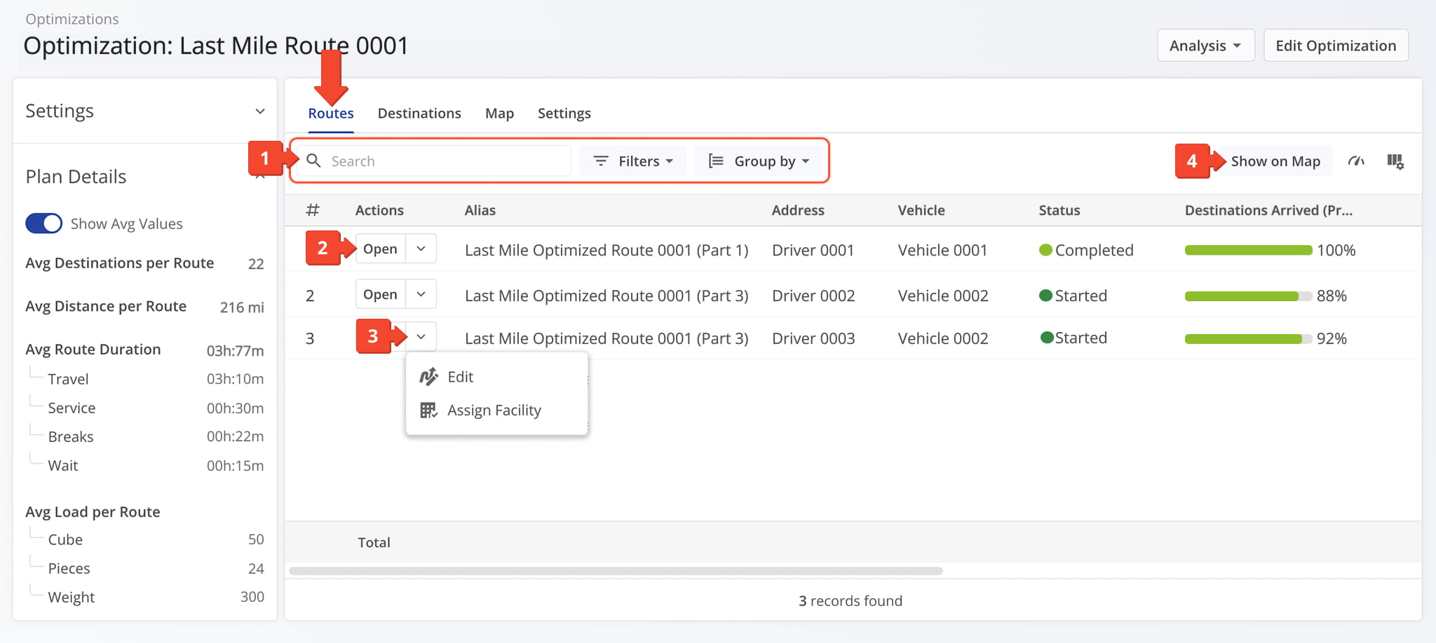Click the horizontal table scrollbar
Screen dimensions: 1436x643
616,571
